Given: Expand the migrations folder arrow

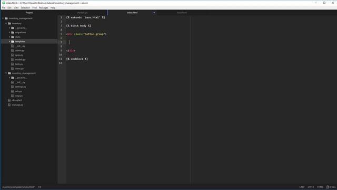Looking at the screenshot, I should 9,33.
